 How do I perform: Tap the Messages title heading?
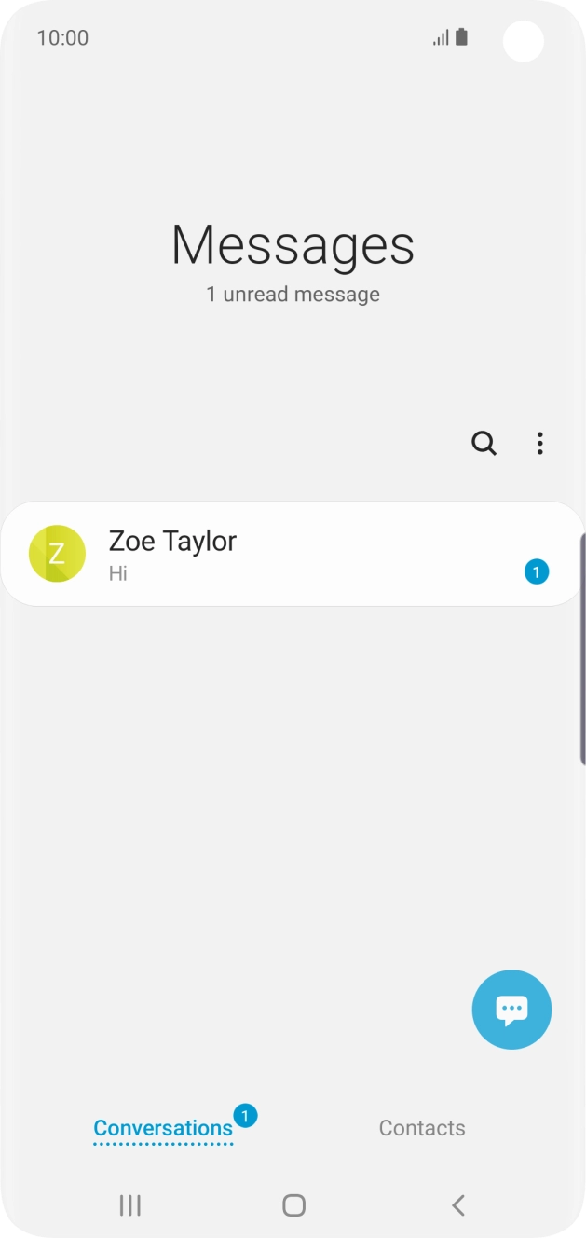[293, 245]
